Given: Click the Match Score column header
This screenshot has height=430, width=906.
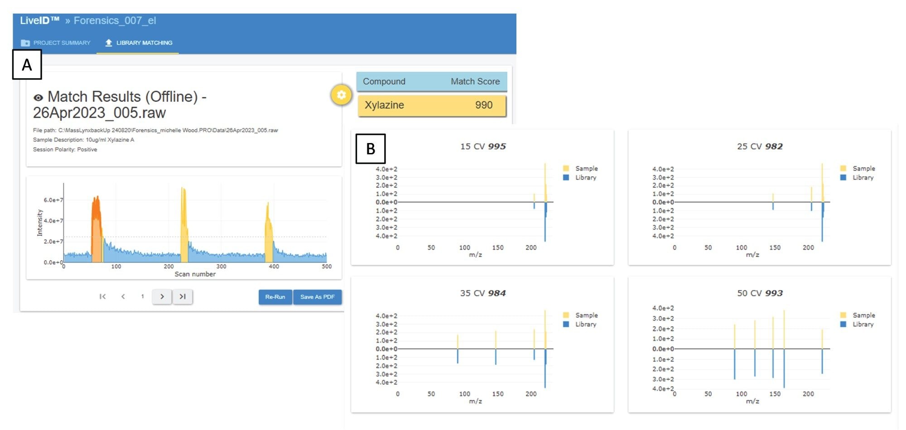Looking at the screenshot, I should click(x=475, y=81).
